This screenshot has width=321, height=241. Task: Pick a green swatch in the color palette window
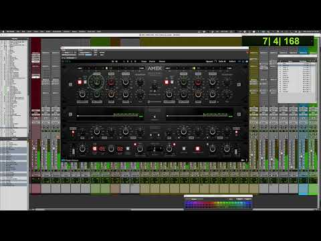(x=229, y=203)
